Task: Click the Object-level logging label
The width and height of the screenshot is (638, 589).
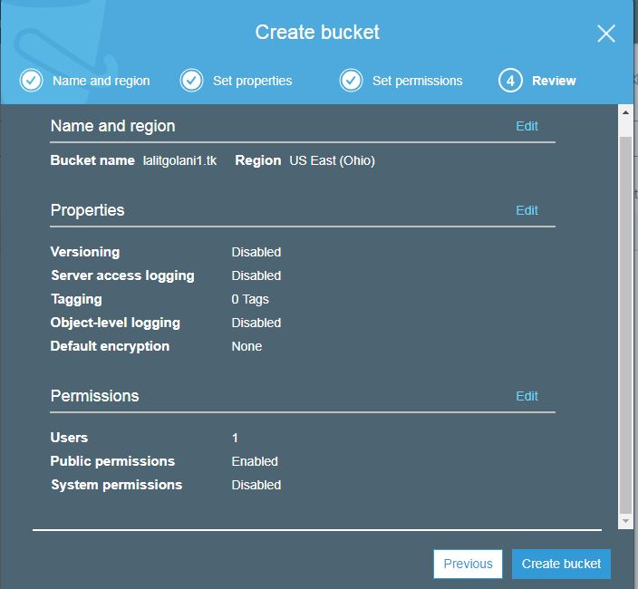Action: [x=115, y=323]
